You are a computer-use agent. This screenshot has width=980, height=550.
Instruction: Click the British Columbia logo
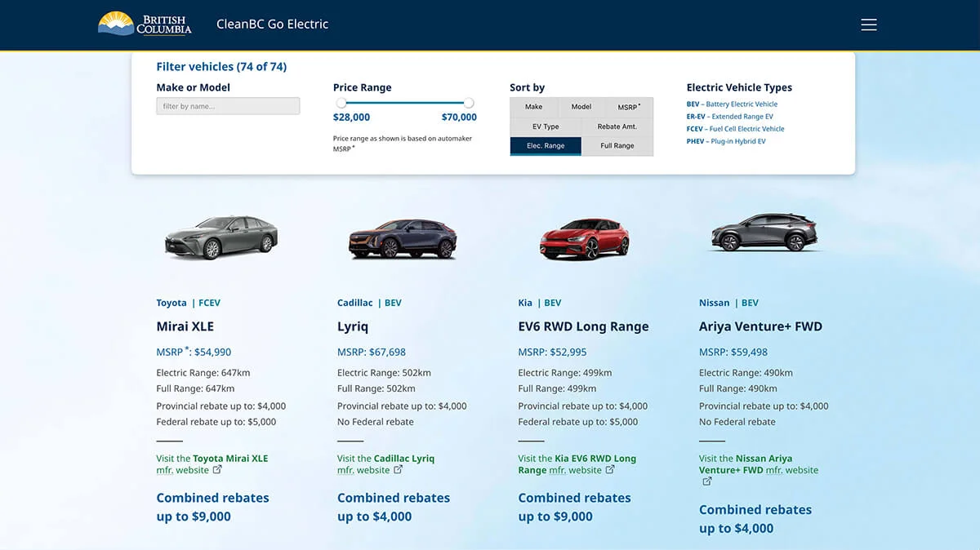coord(145,24)
